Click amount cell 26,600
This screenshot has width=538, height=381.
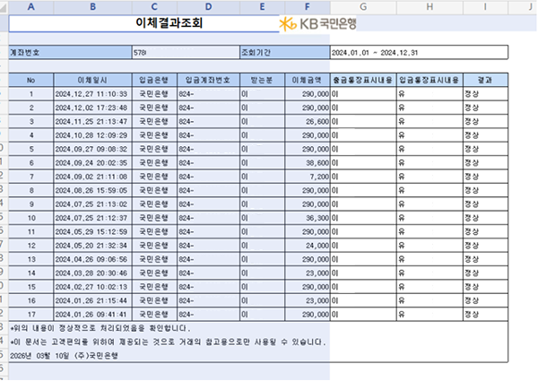[x=307, y=121]
